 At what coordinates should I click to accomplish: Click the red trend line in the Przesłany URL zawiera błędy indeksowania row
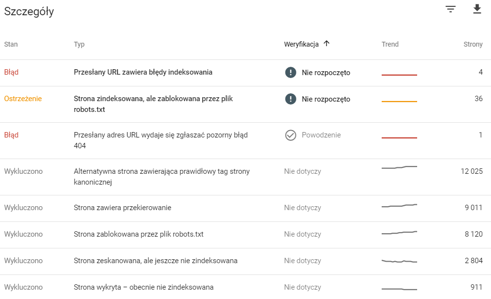tap(399, 75)
